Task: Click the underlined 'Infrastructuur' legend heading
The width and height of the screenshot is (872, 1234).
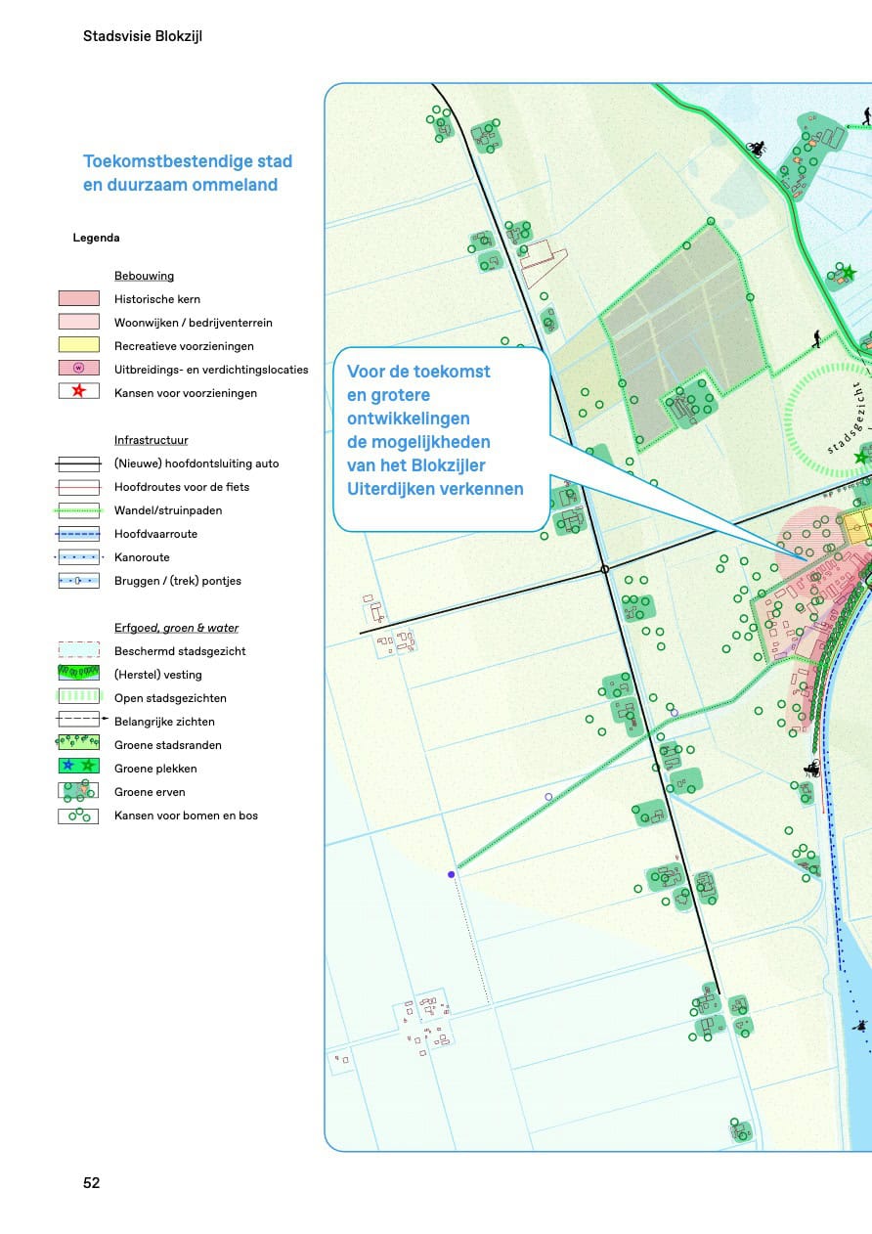Action: click(x=151, y=440)
